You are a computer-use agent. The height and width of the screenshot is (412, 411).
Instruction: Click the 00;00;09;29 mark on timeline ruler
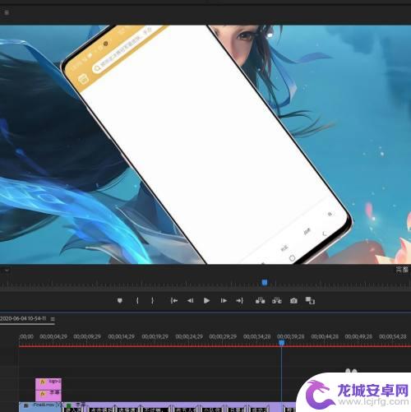tap(87, 336)
